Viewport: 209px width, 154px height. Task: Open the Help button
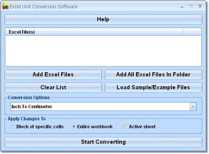pyautogui.click(x=103, y=19)
